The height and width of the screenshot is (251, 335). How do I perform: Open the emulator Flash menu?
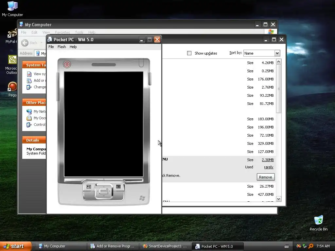click(x=62, y=47)
